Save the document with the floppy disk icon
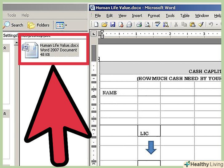This screenshot has height=168, width=224. coord(113,24)
